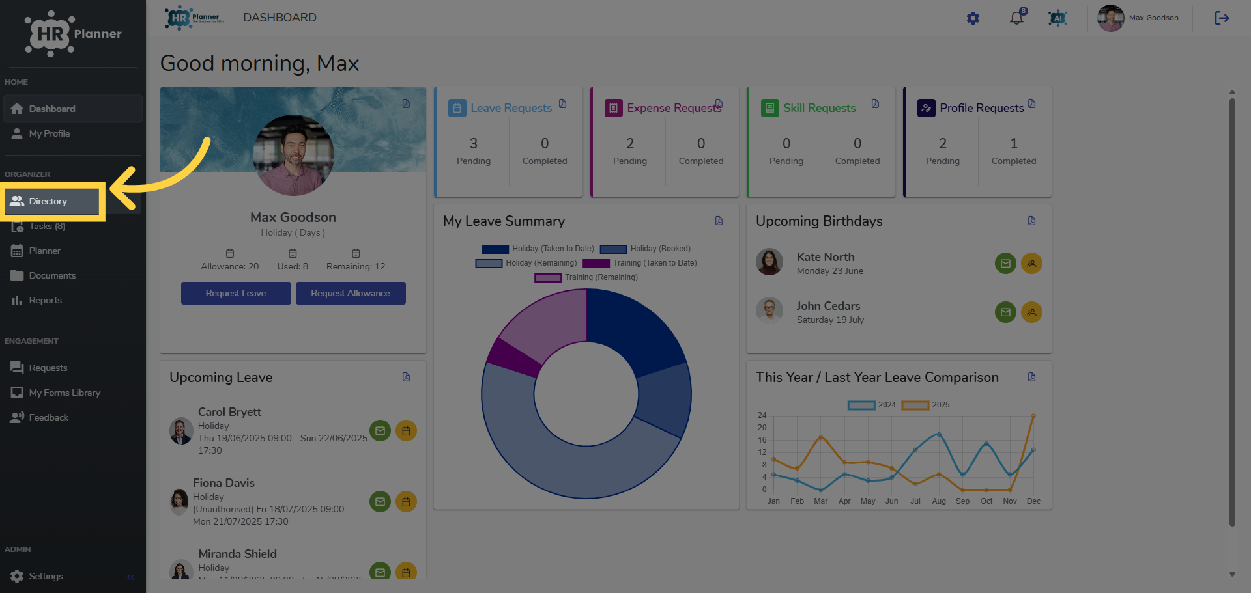This screenshot has width=1251, height=593.
Task: Email Fiona Davis using the envelope icon
Action: [x=380, y=502]
